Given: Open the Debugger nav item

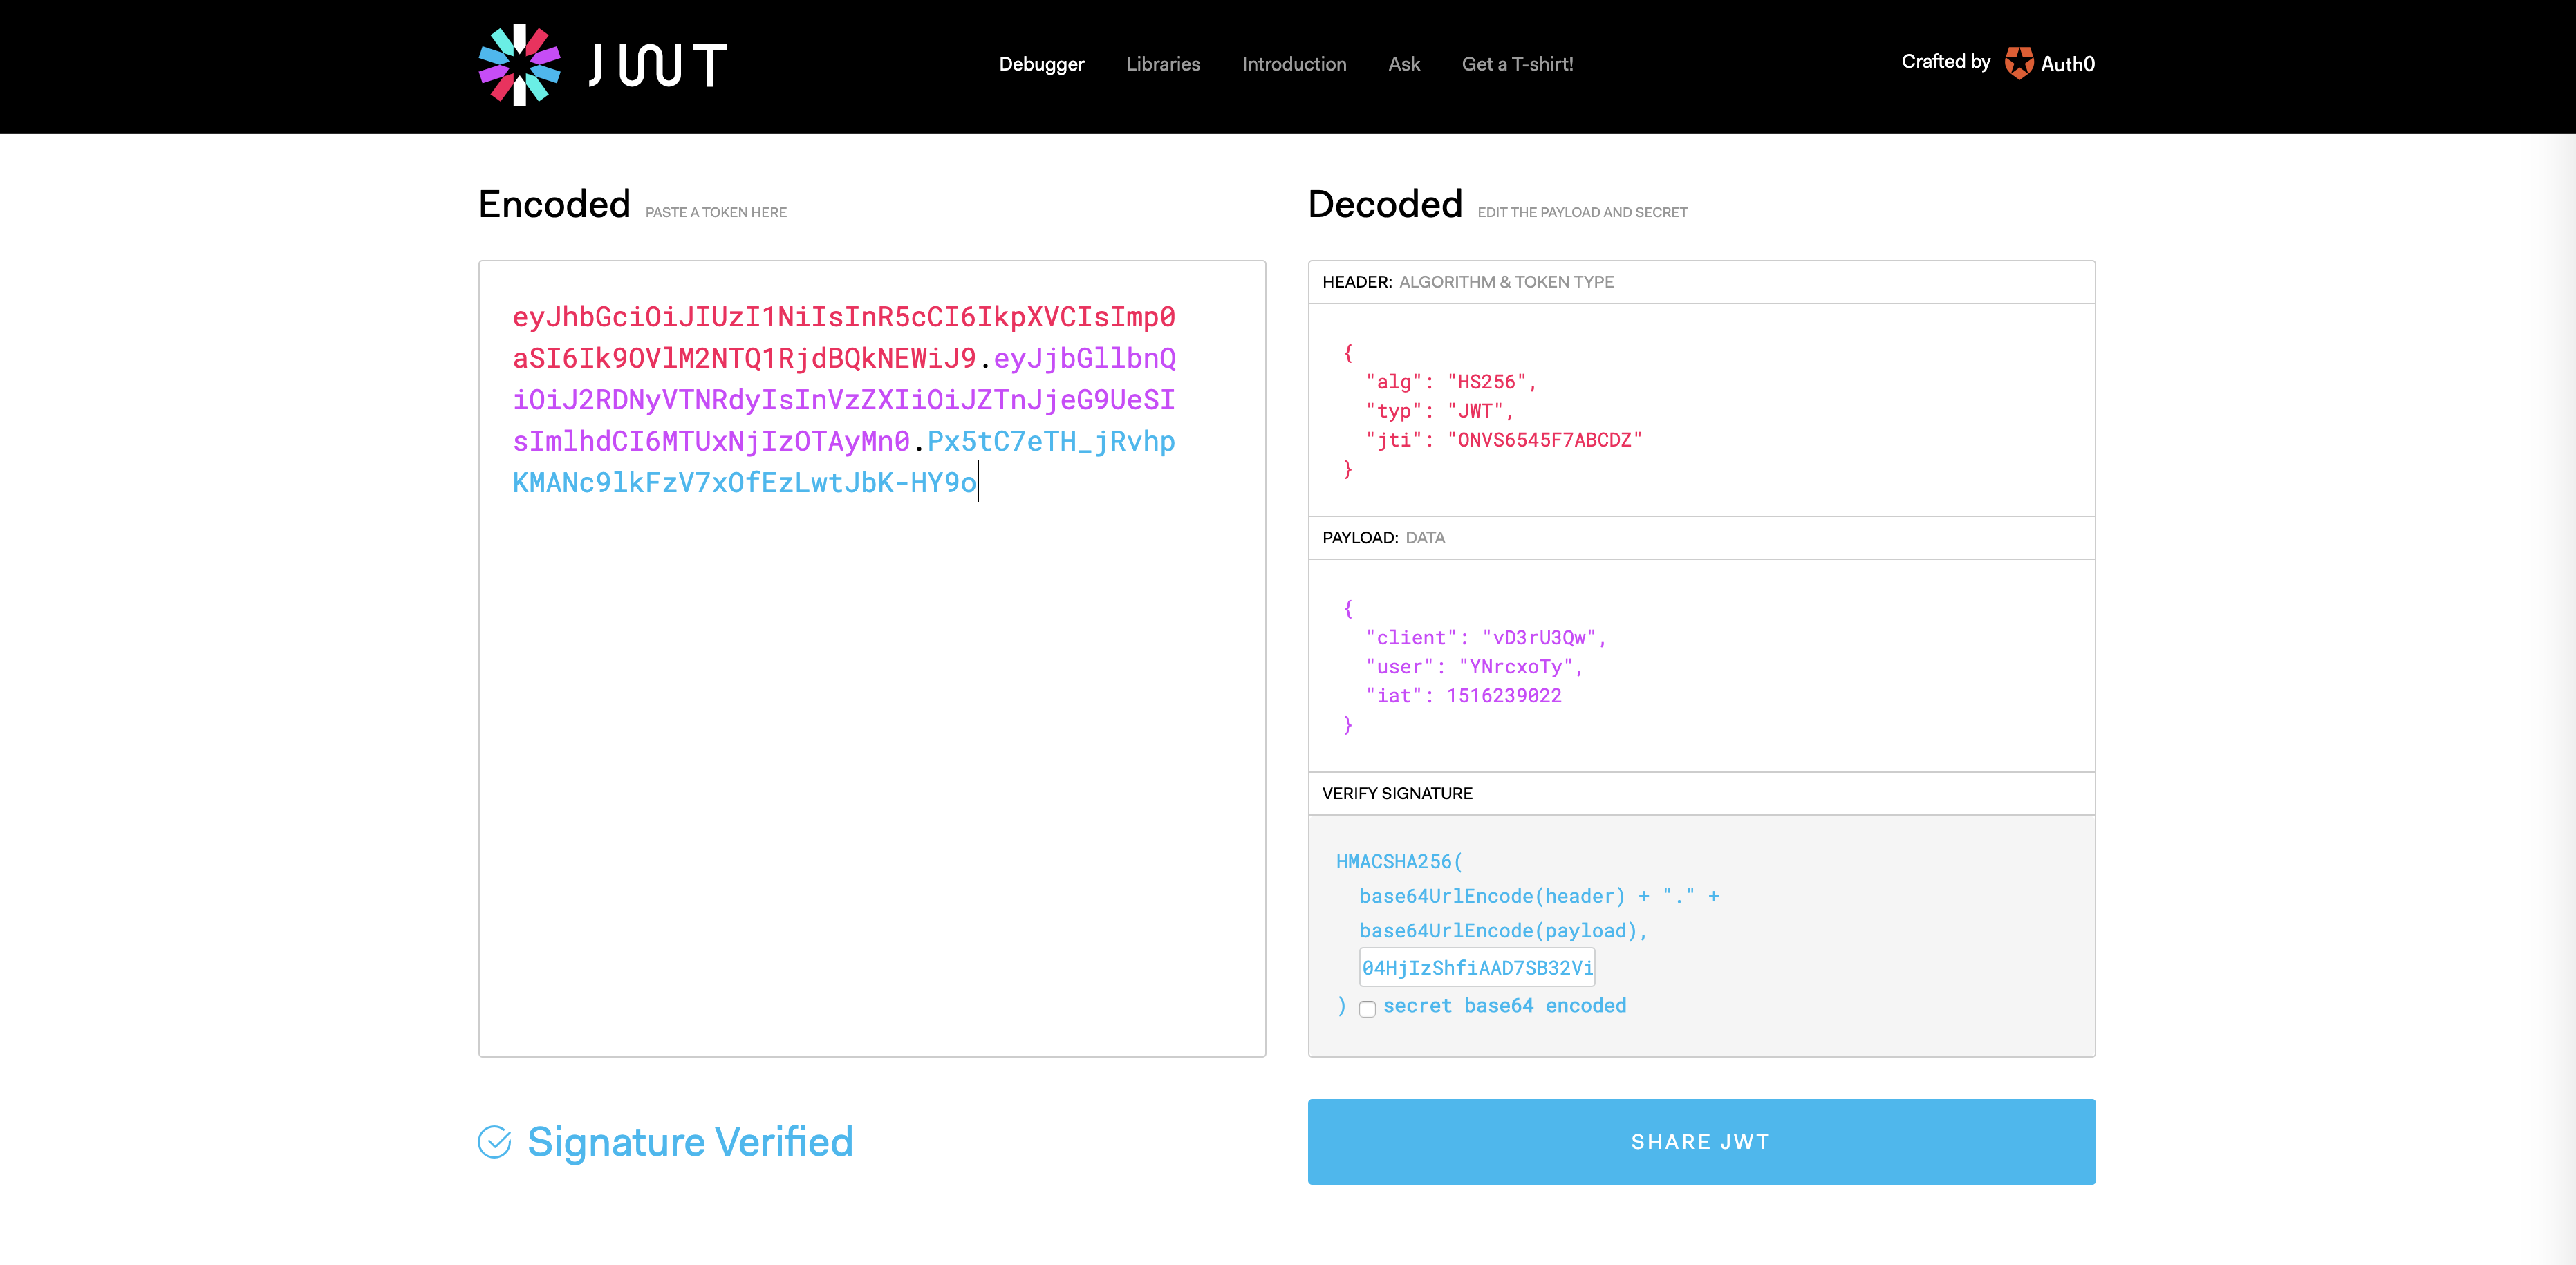Looking at the screenshot, I should 1041,64.
